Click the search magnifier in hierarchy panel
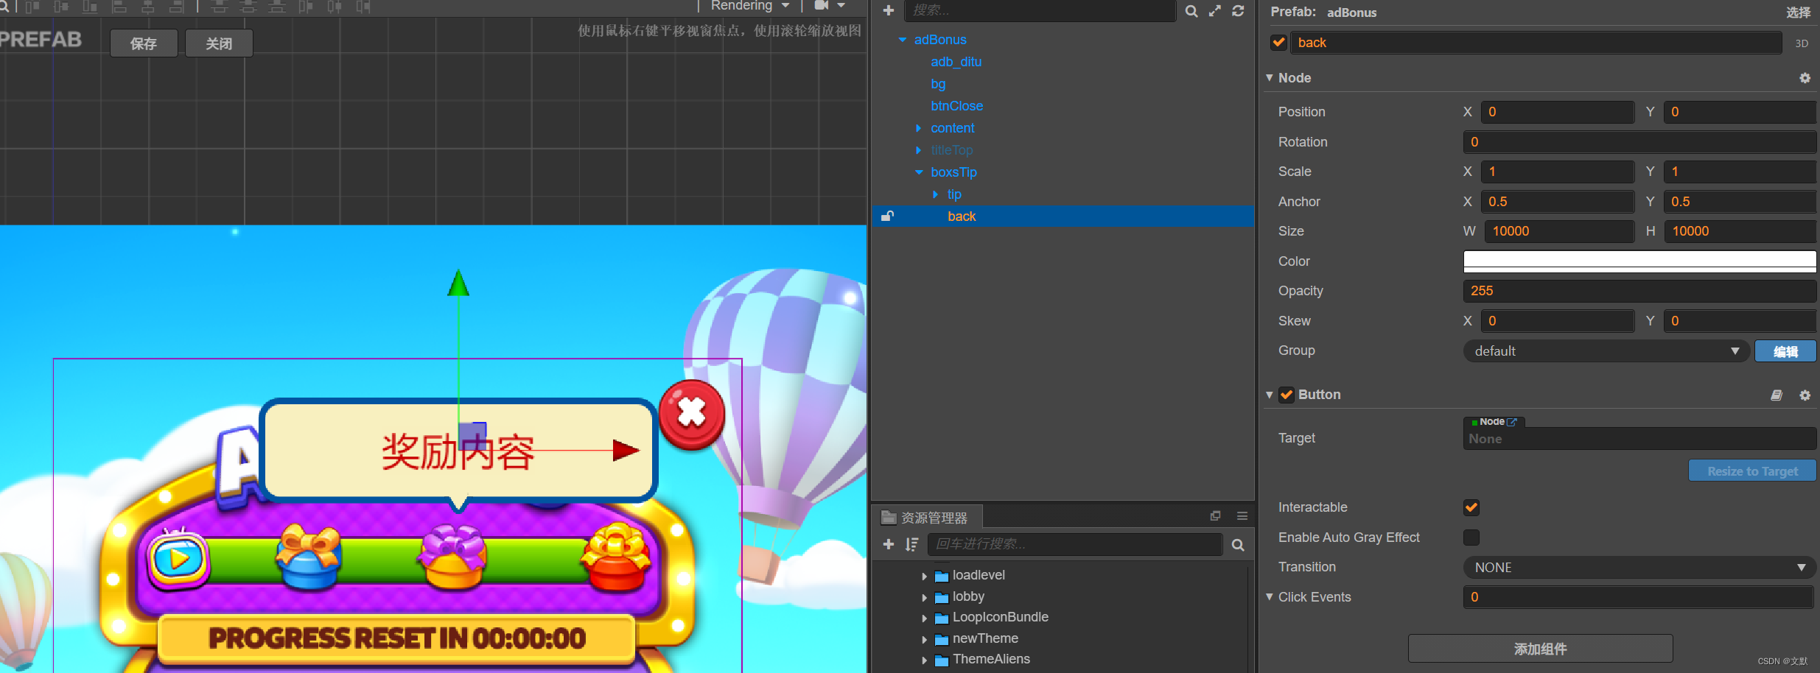The height and width of the screenshot is (673, 1820). (1191, 11)
